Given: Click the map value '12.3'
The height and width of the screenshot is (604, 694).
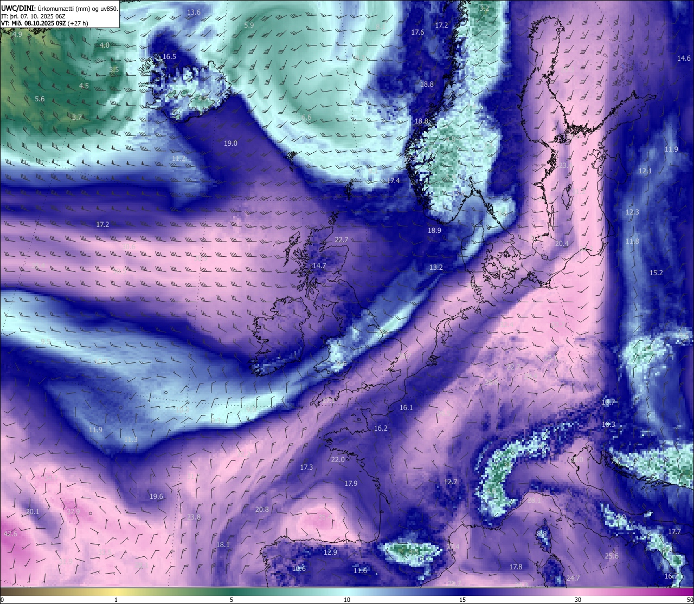Looking at the screenshot, I should click(632, 212).
